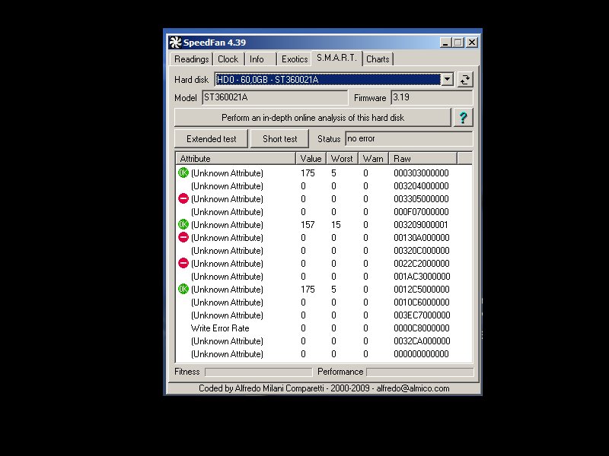This screenshot has width=609, height=456.
Task: Close the SpeedFan 4.39 window
Action: (x=472, y=43)
